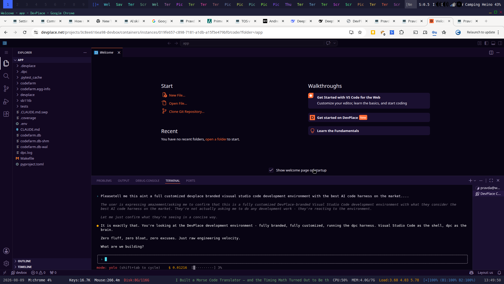Switch to the OUTPUT panel tab
The height and width of the screenshot is (284, 504).
click(x=124, y=181)
